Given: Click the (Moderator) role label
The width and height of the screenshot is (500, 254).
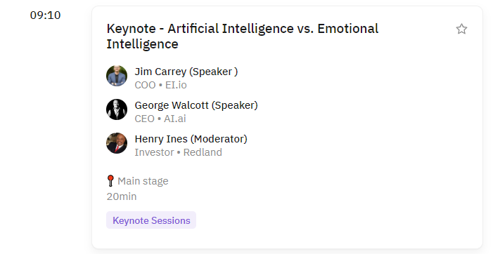Looking at the screenshot, I should click(x=219, y=139).
